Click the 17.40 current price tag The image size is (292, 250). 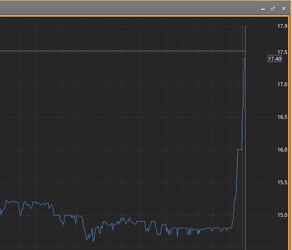coord(274,59)
